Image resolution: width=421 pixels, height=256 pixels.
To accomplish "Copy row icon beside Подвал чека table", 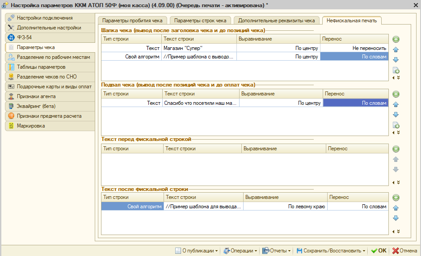I will click(x=396, y=125).
